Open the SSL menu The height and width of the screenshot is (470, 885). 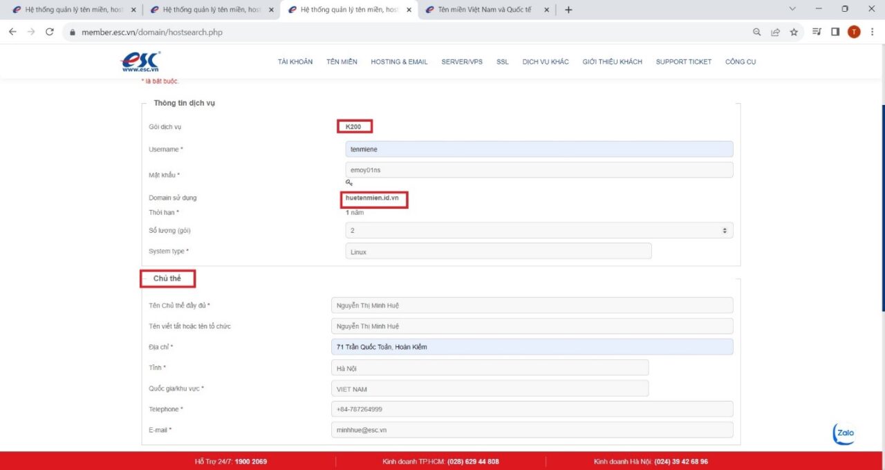point(503,62)
